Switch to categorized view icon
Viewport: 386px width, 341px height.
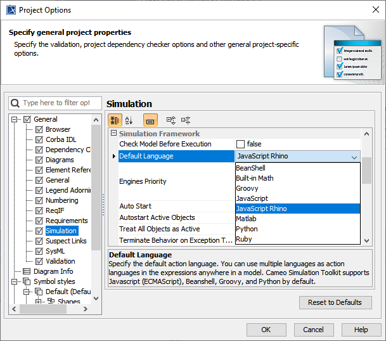click(115, 120)
